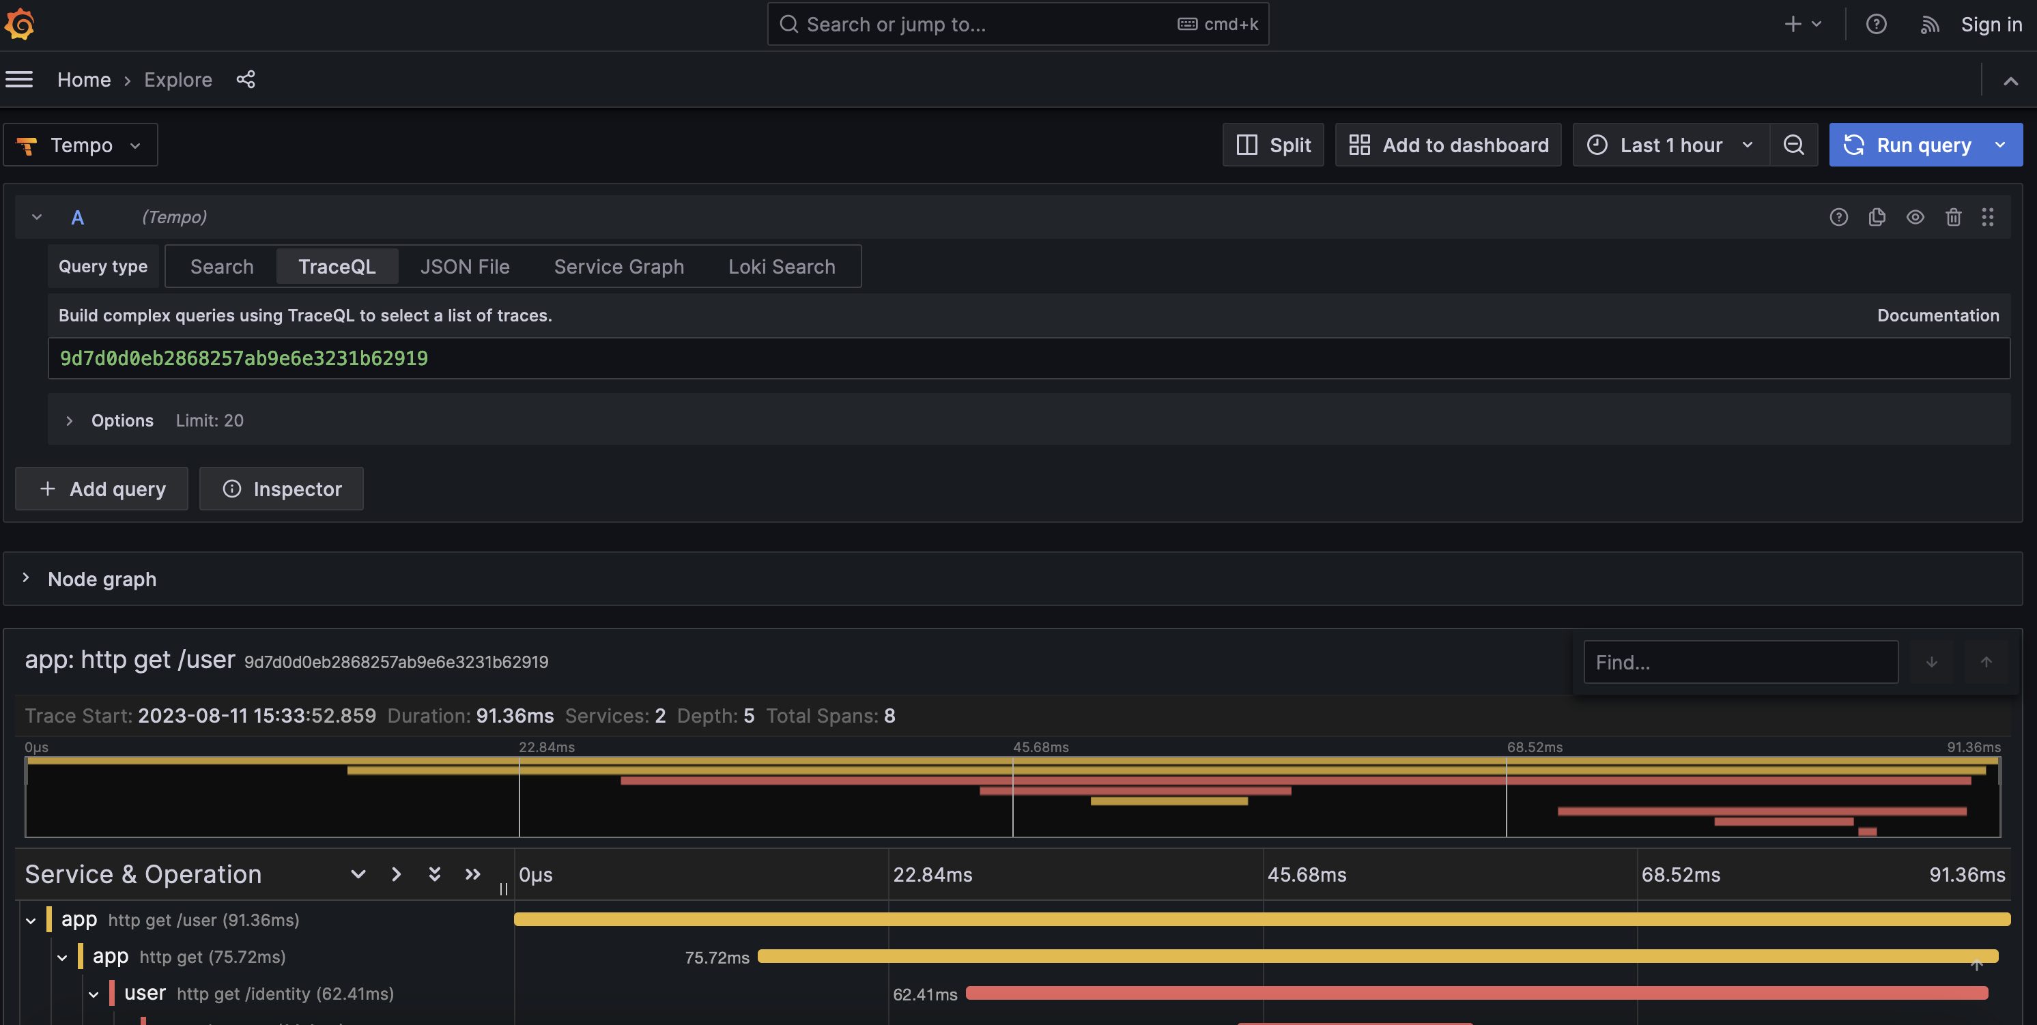Open the Documentation link
This screenshot has width=2037, height=1025.
[1937, 315]
